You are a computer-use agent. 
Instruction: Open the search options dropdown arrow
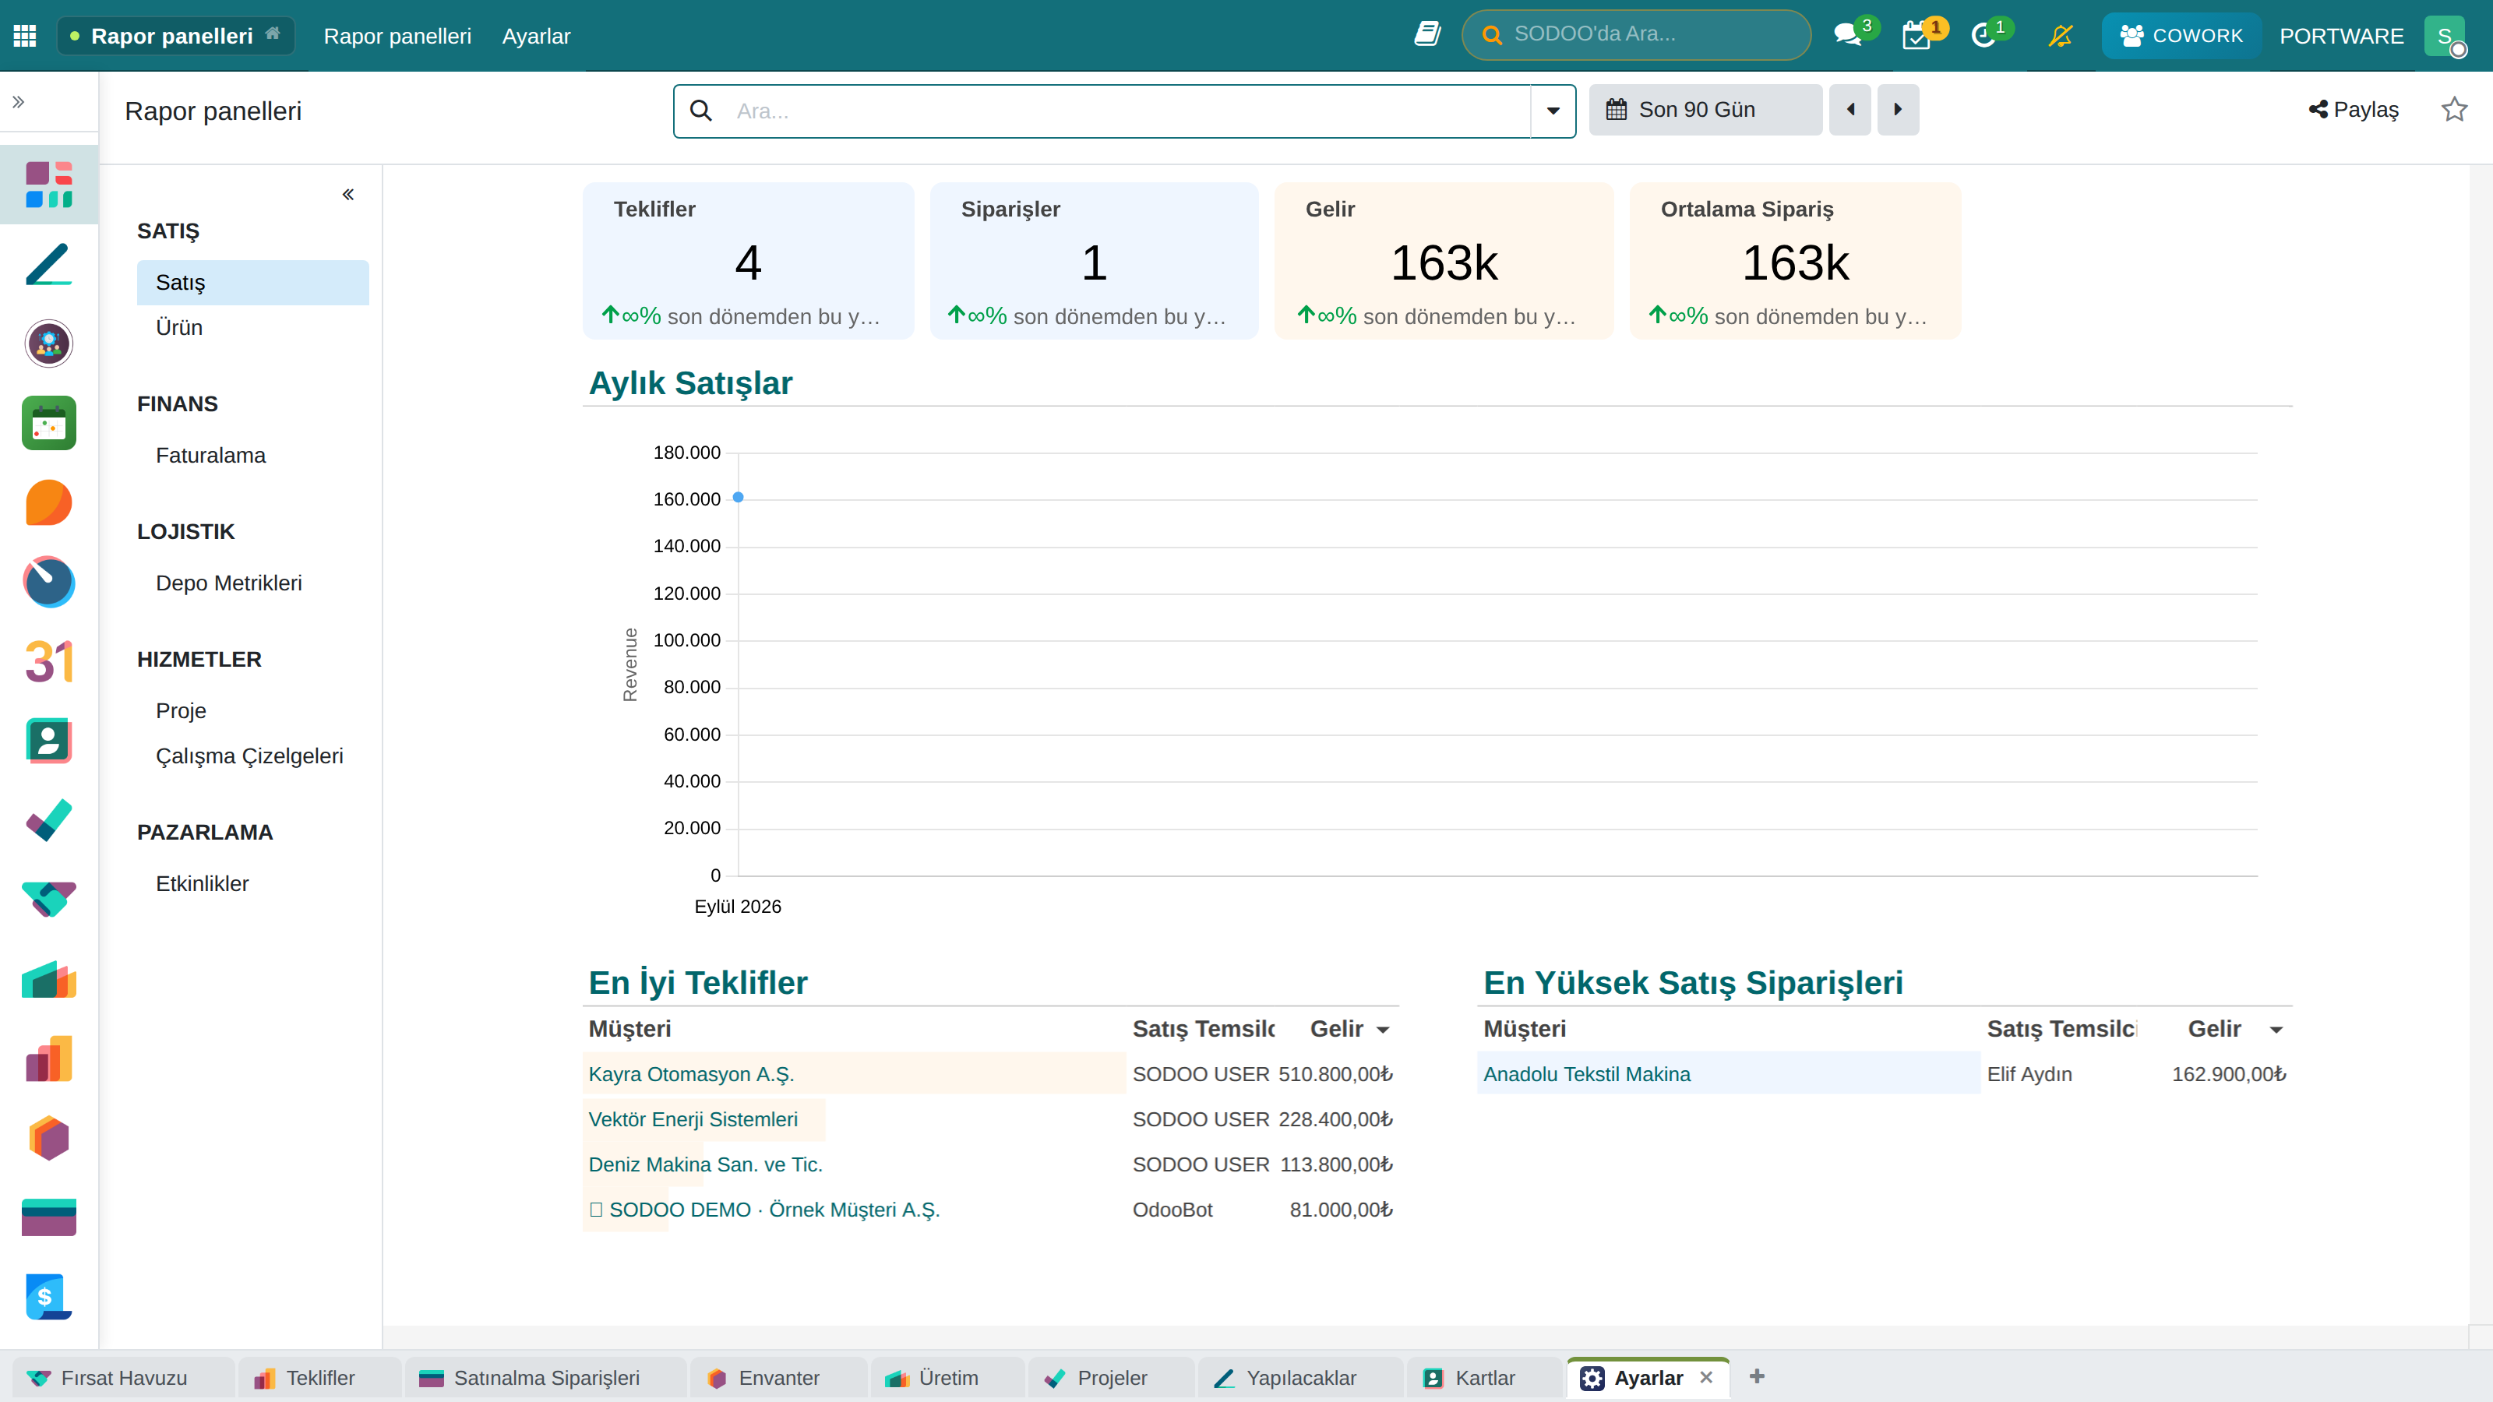click(1553, 111)
